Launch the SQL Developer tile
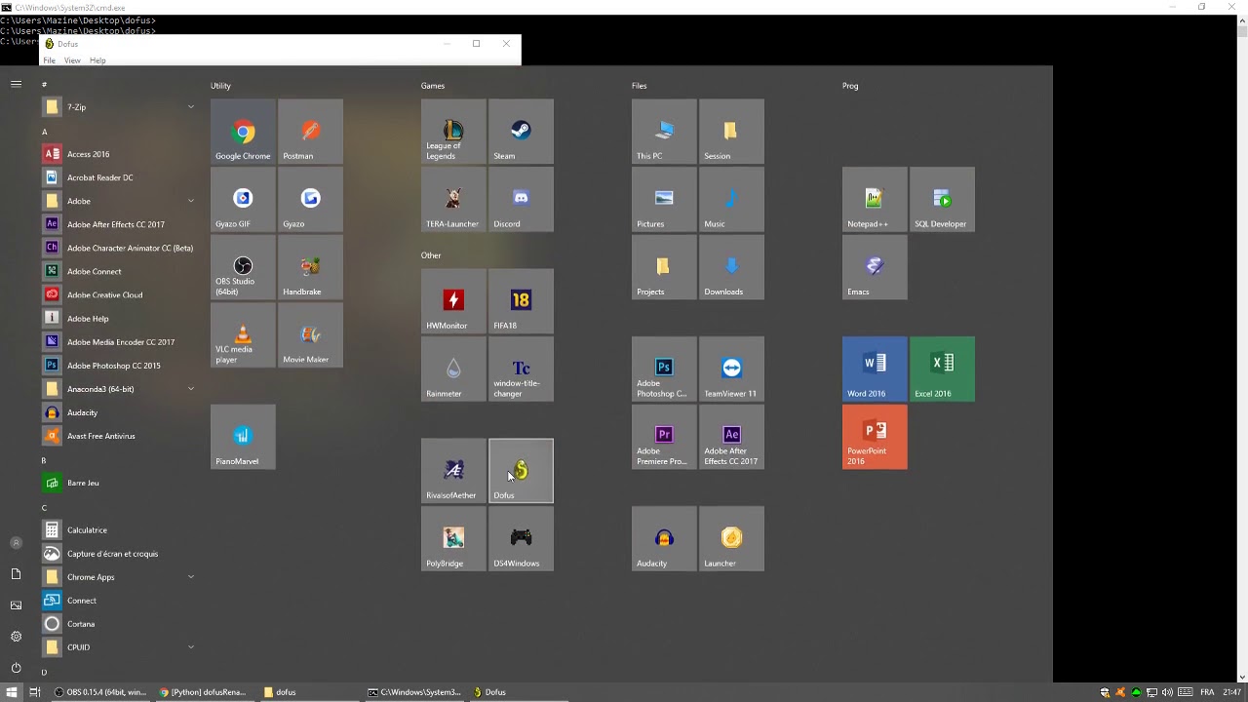 942,200
